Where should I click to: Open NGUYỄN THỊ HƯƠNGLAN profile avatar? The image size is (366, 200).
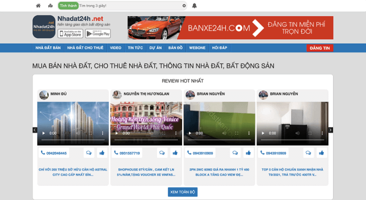117,95
